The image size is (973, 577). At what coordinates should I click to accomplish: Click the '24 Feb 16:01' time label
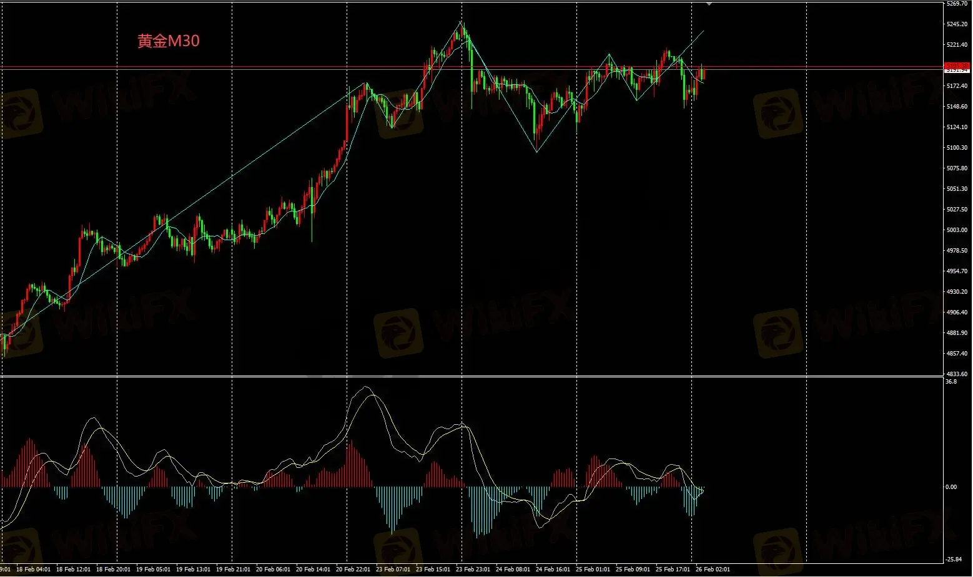[553, 570]
